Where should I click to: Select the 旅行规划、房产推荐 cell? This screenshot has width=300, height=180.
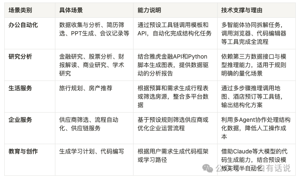(85, 89)
